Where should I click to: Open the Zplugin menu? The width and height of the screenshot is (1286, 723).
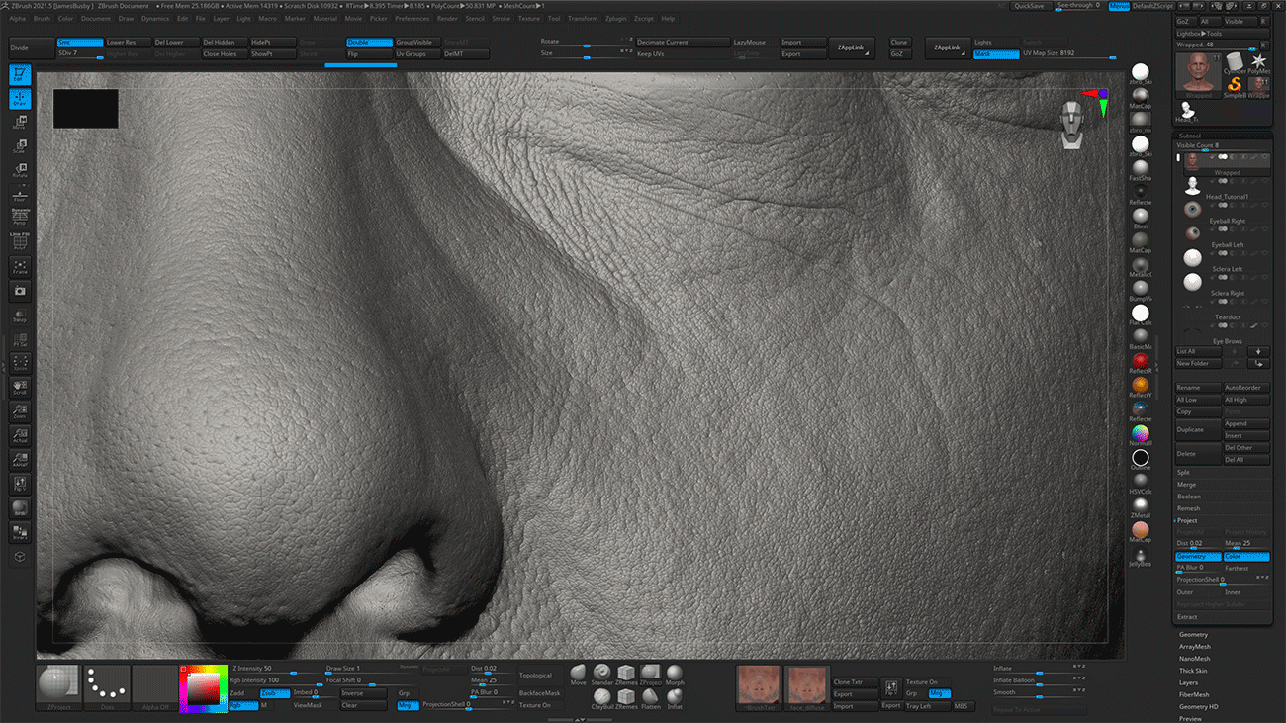pos(616,18)
